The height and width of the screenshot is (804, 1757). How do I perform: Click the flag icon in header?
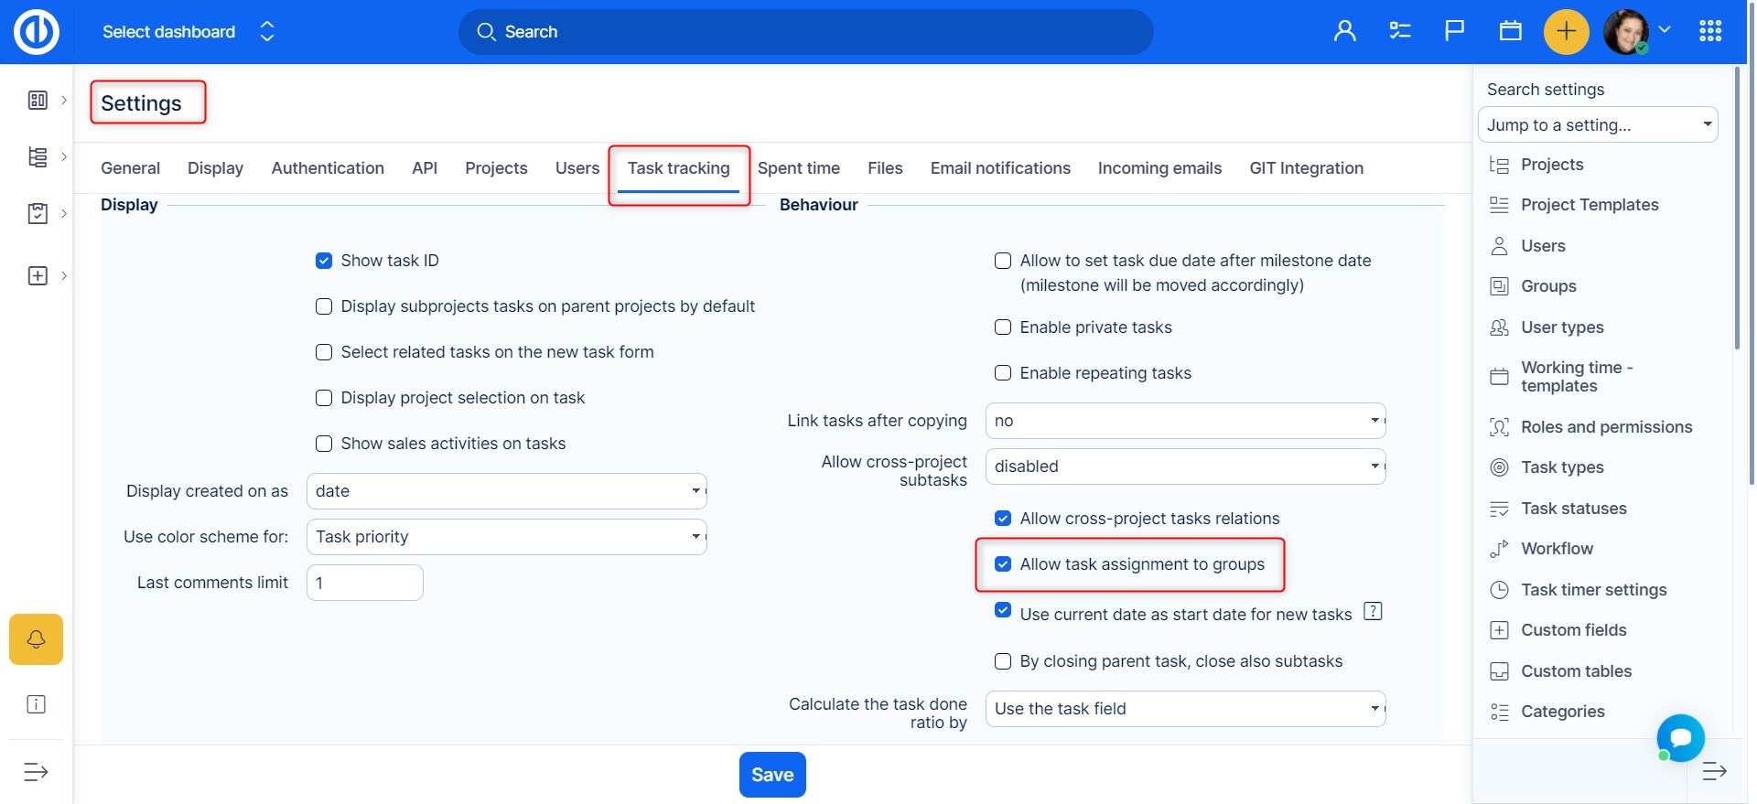(1454, 32)
